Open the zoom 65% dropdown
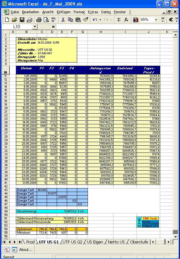 coord(156,20)
